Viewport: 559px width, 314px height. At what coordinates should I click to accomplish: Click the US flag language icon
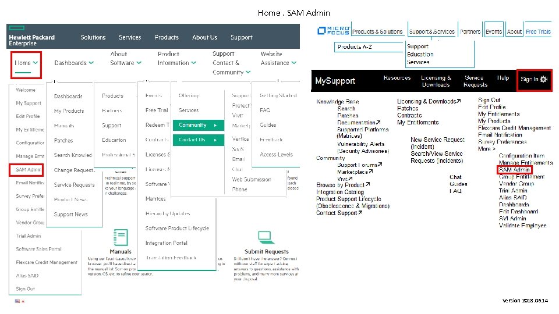pos(17,301)
